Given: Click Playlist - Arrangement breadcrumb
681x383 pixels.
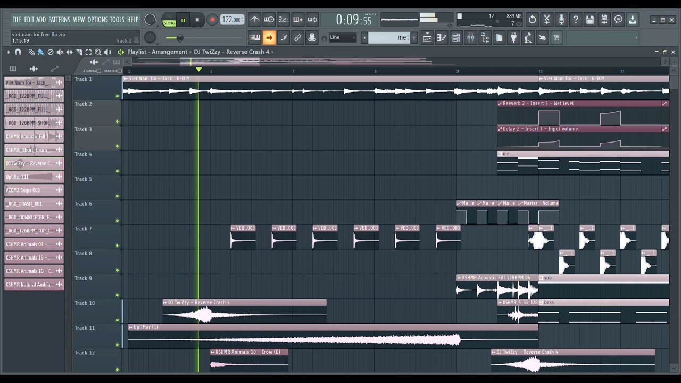Looking at the screenshot, I should point(157,52).
